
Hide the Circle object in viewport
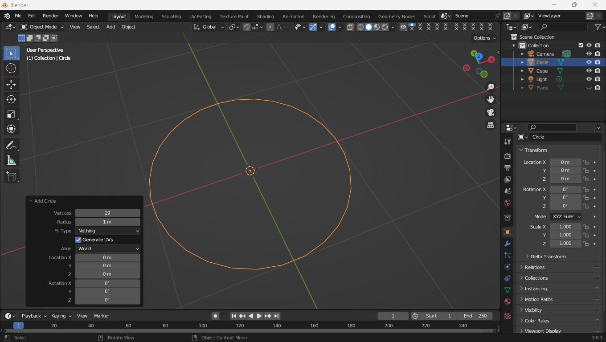click(589, 62)
